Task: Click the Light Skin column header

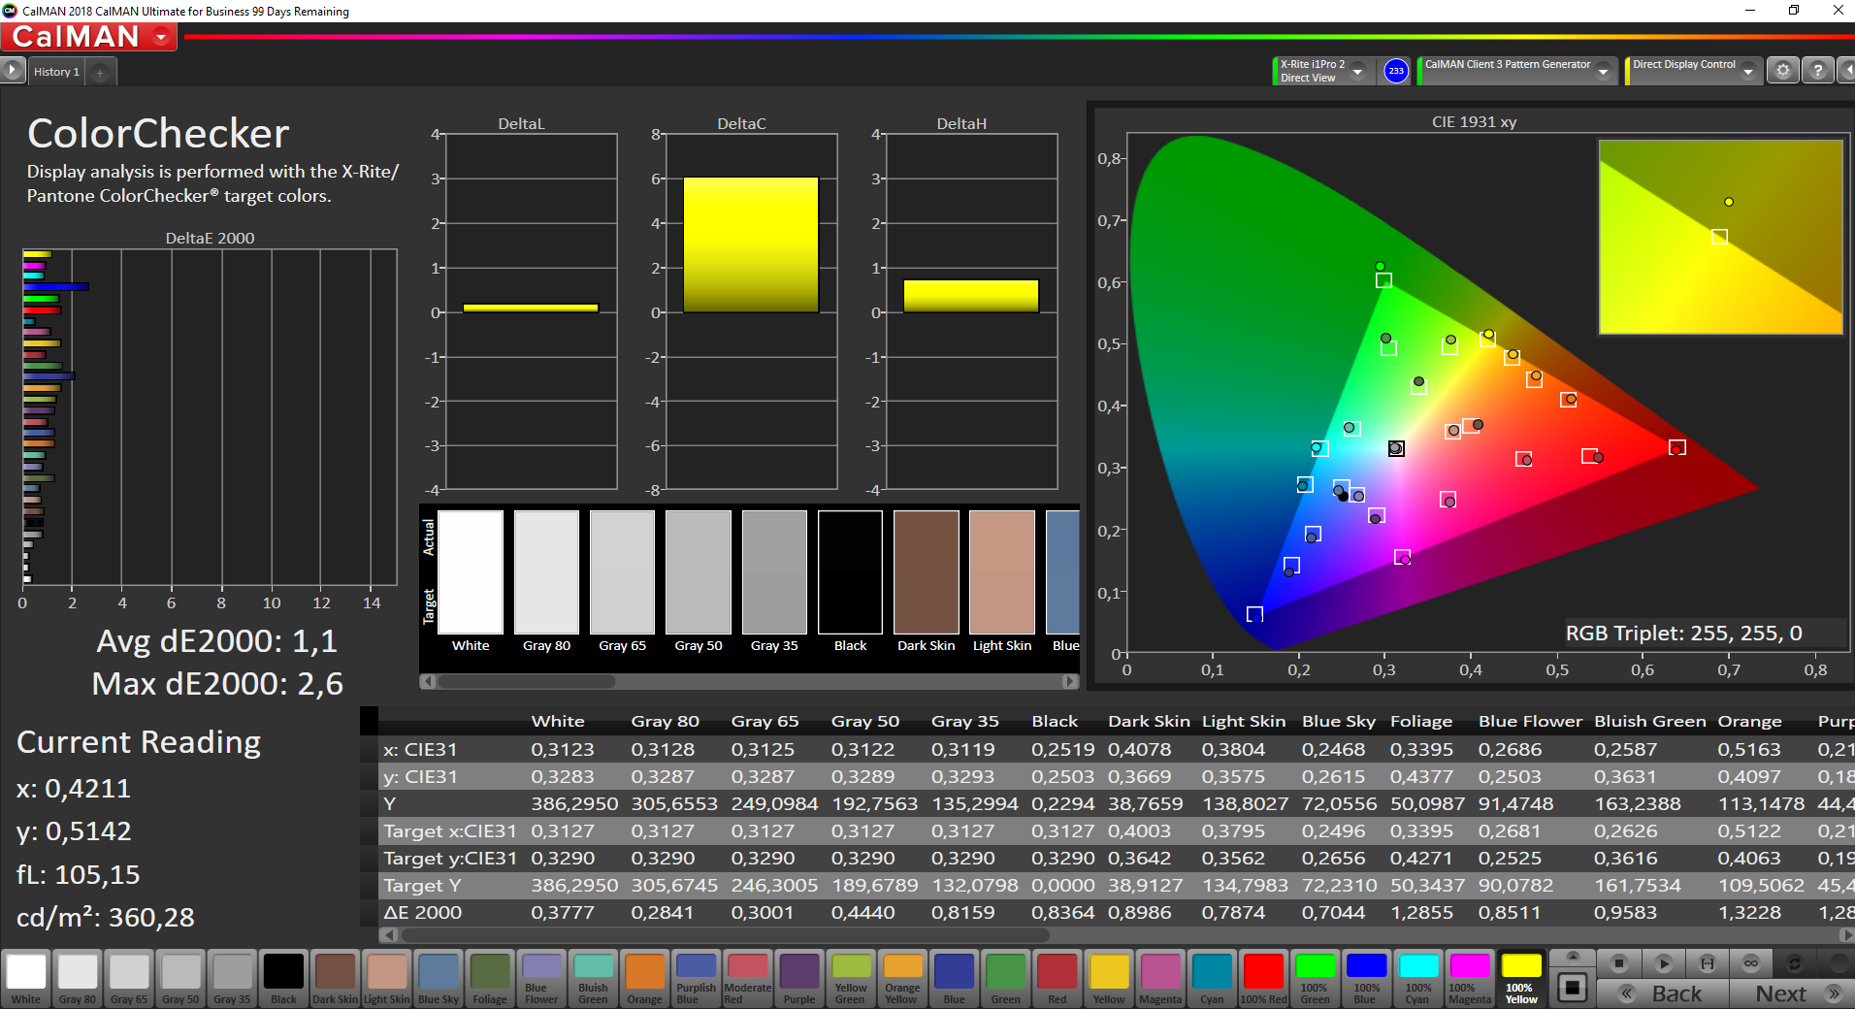Action: click(x=1244, y=721)
